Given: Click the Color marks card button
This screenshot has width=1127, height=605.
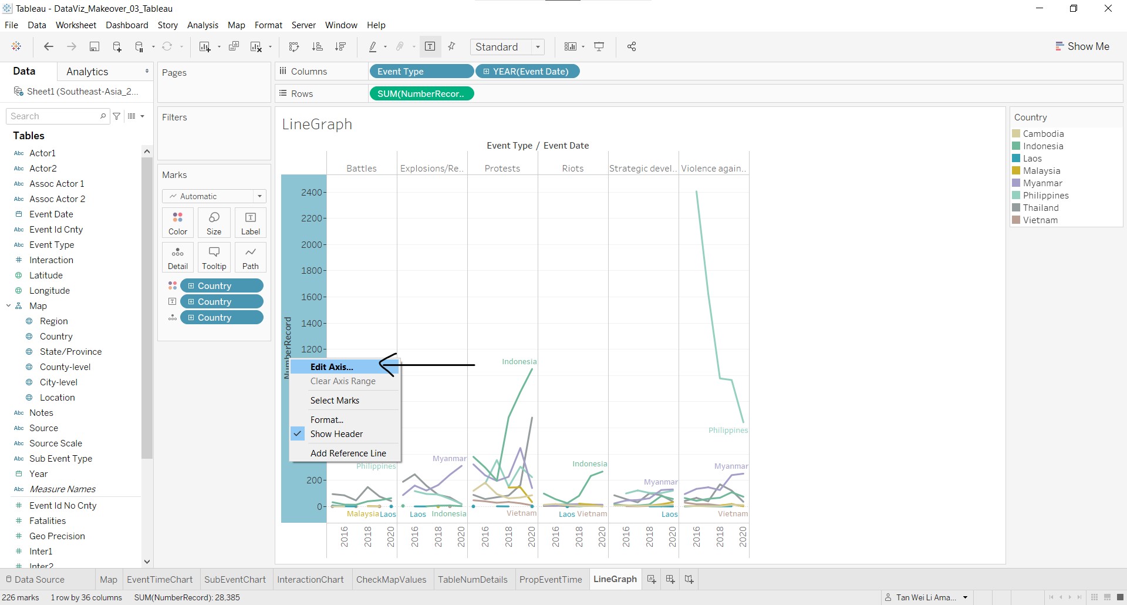Looking at the screenshot, I should click(177, 223).
